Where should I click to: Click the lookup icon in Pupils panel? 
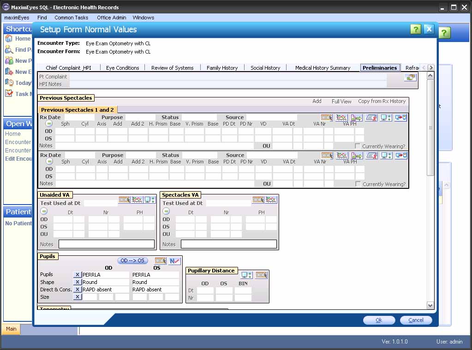click(x=161, y=261)
